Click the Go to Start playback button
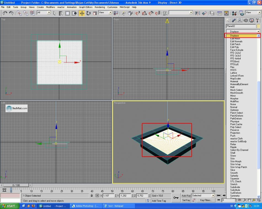262x209 pixels. point(218,195)
